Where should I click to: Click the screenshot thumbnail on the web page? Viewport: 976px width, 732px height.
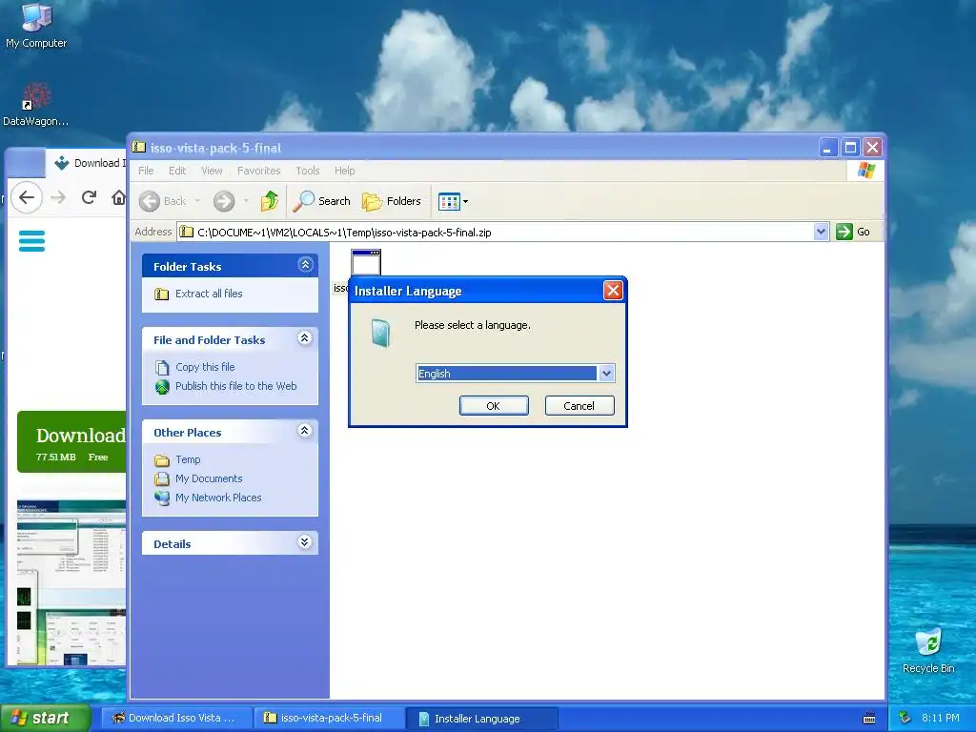[x=71, y=582]
